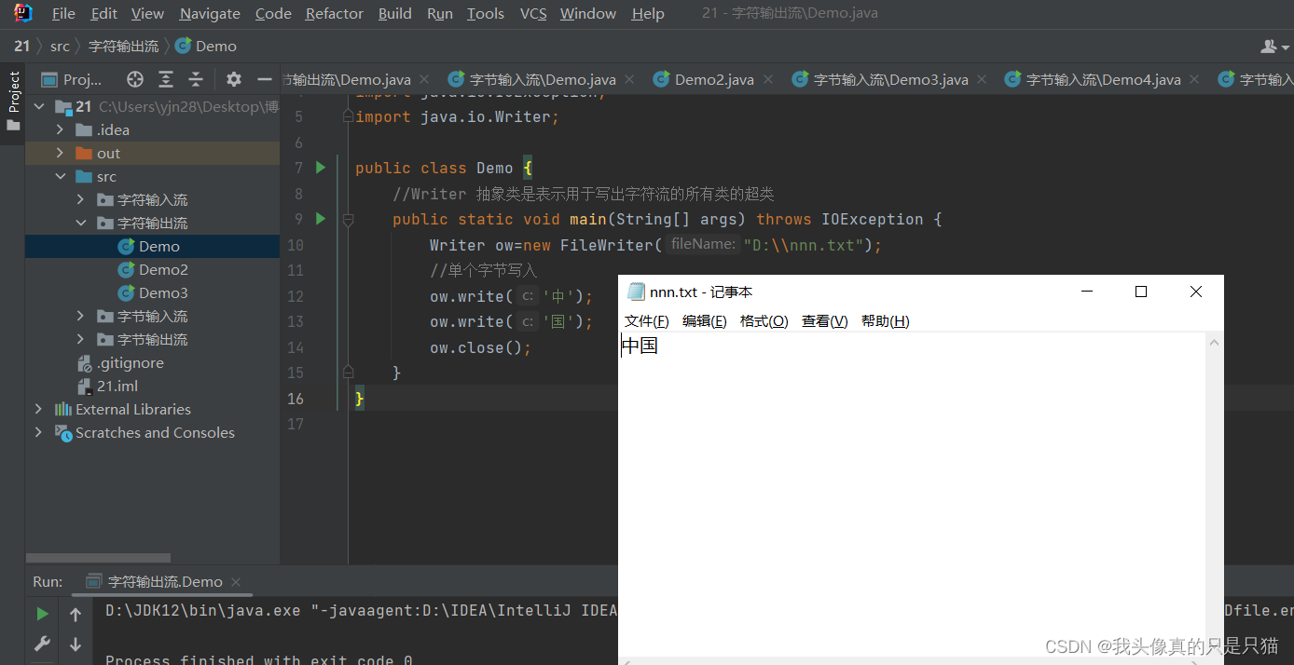The image size is (1294, 665).
Task: Open the File menu in IntelliJ
Action: 63,13
